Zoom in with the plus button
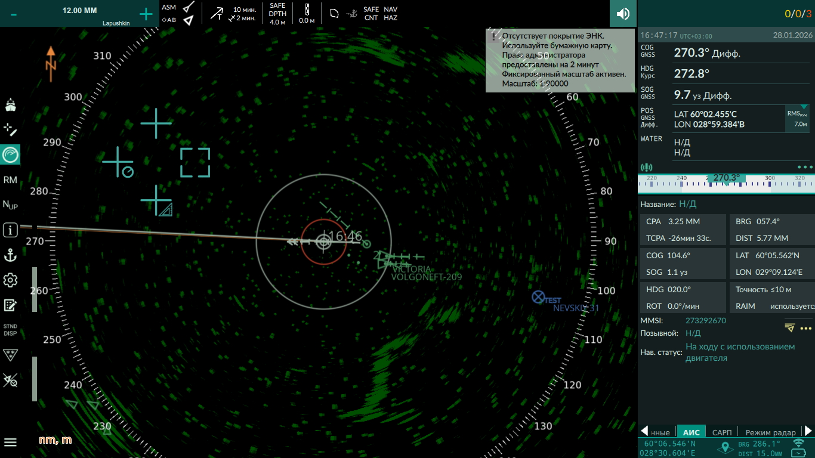This screenshot has width=815, height=458. point(146,14)
